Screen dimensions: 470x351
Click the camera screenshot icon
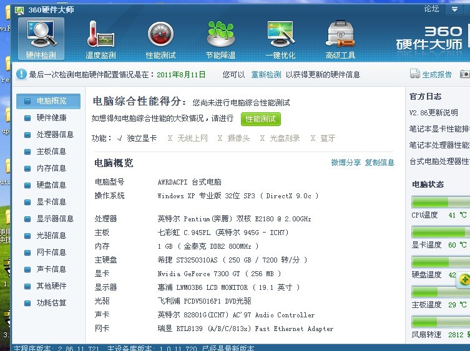point(465,74)
